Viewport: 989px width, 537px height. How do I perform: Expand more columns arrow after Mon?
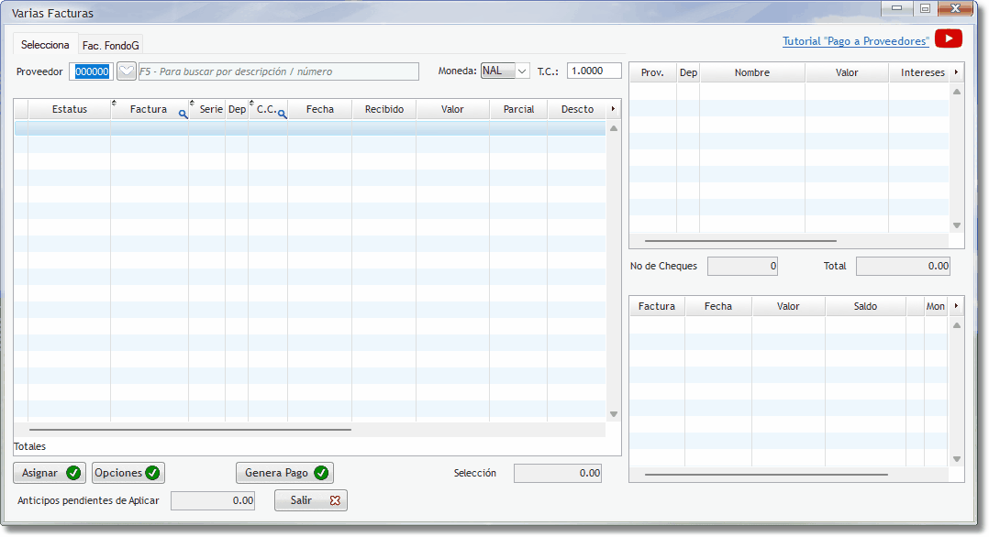point(956,306)
